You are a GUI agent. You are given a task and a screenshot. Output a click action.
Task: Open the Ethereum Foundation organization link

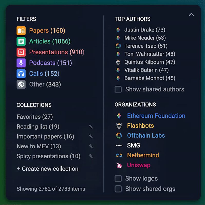(156, 116)
